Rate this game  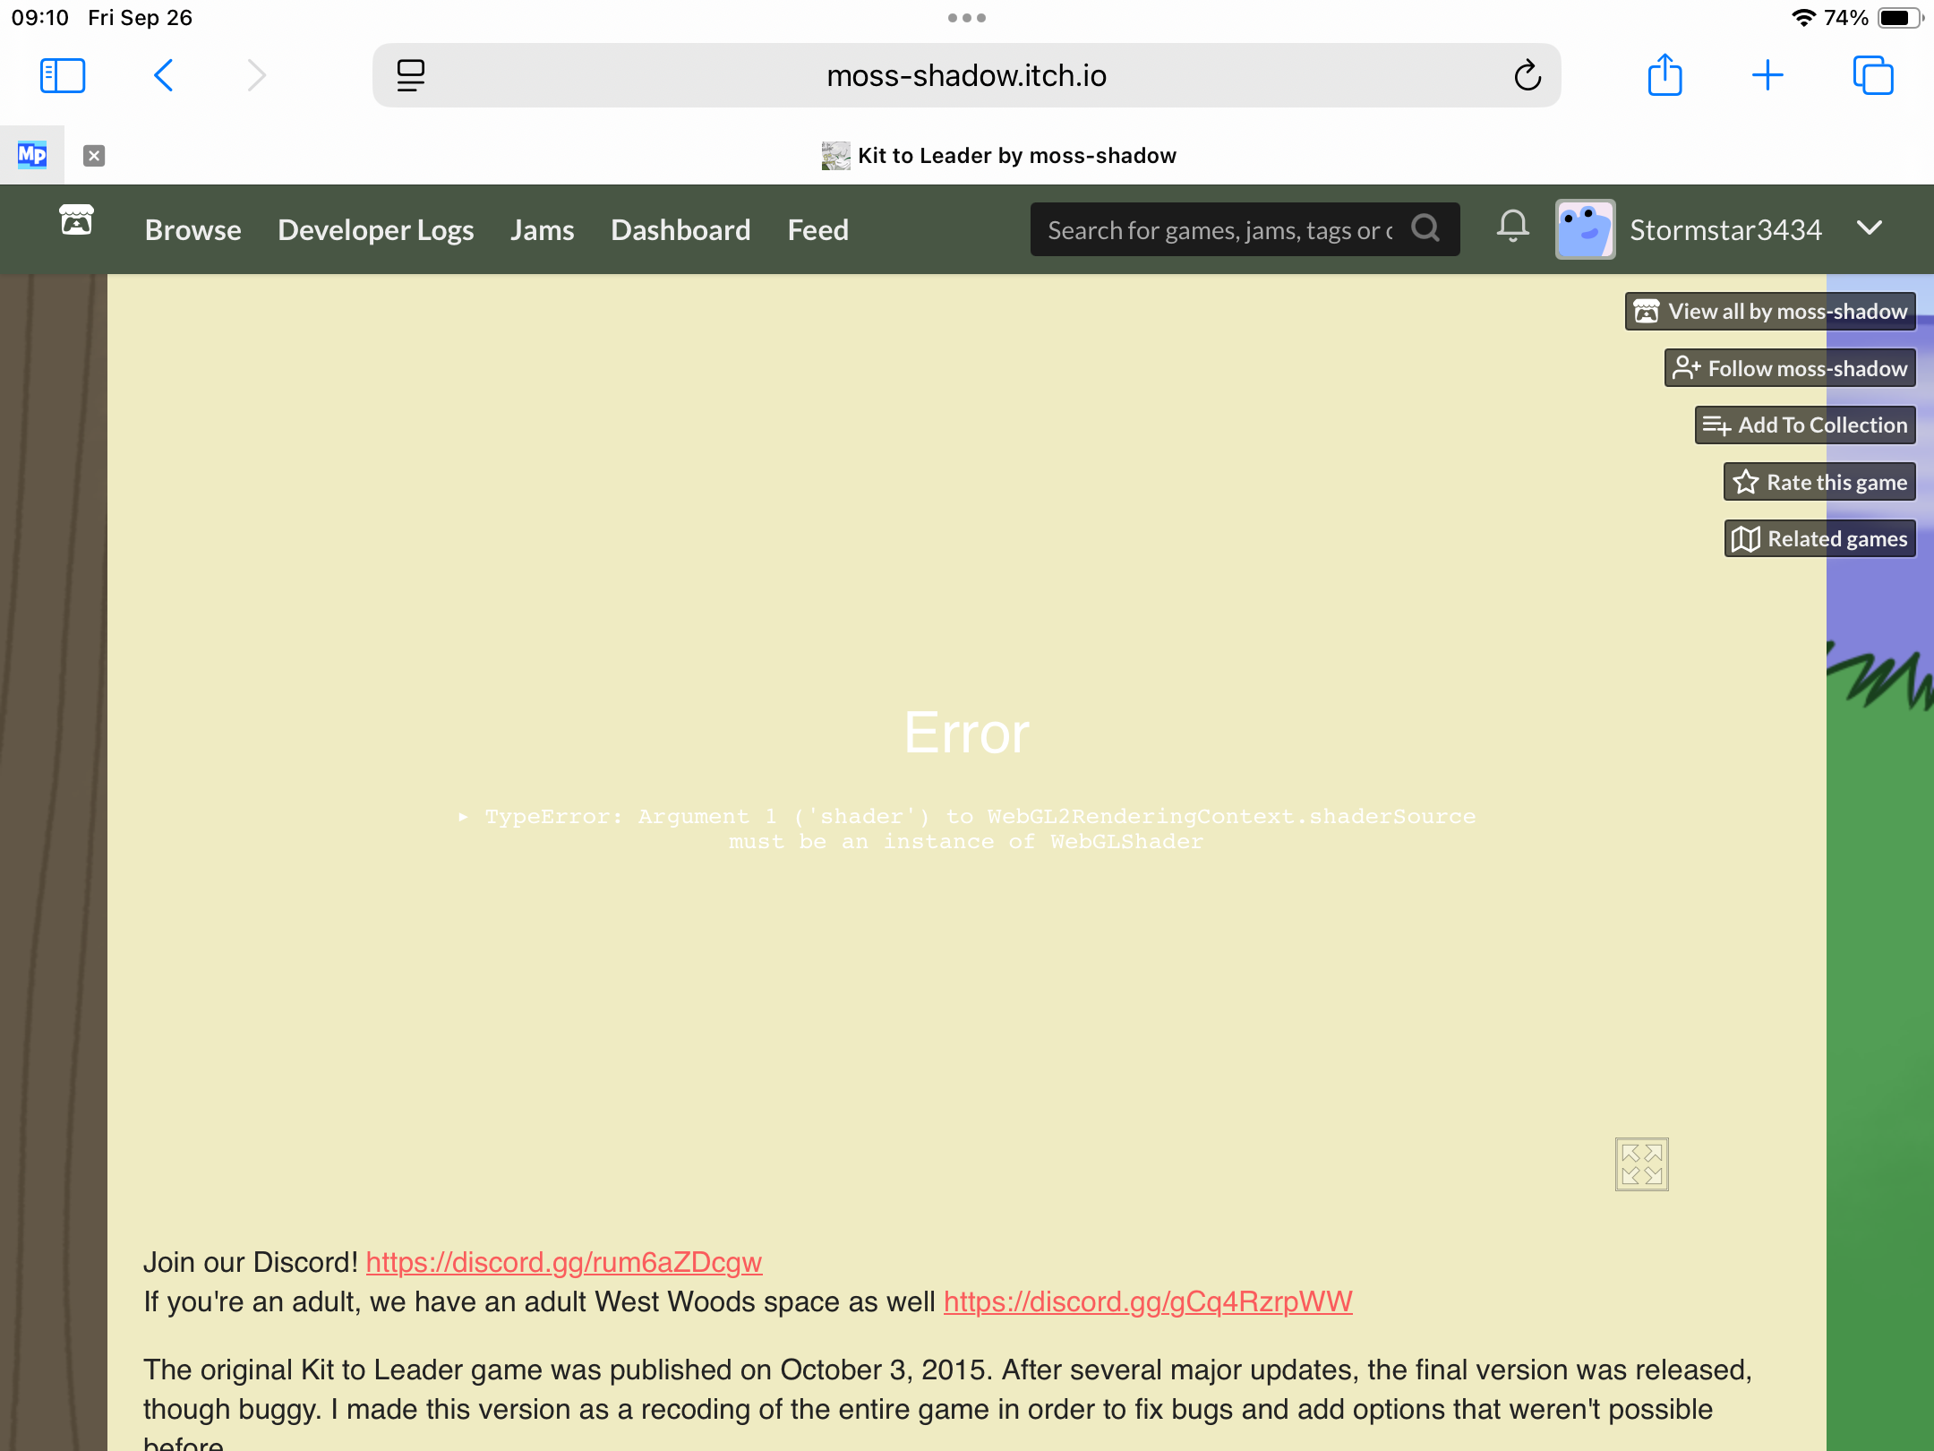pyautogui.click(x=1820, y=482)
